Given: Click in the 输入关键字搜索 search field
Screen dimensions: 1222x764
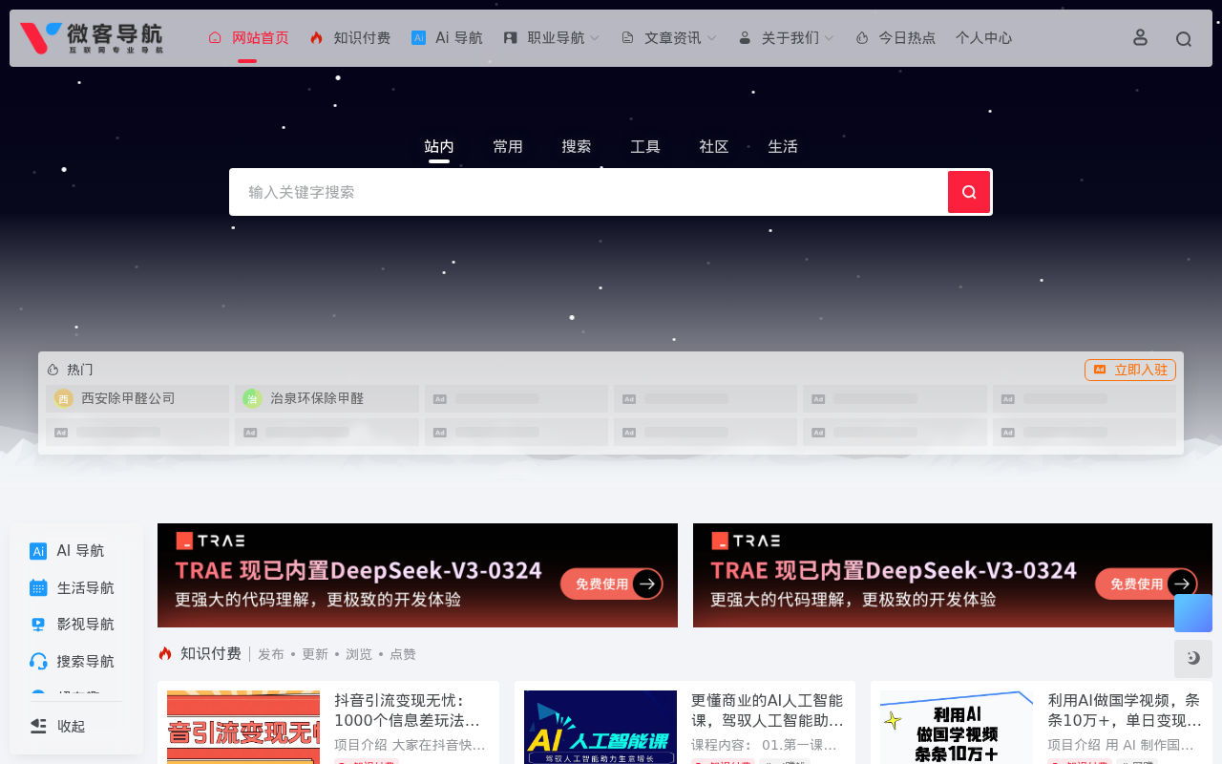Looking at the screenshot, I should point(589,192).
